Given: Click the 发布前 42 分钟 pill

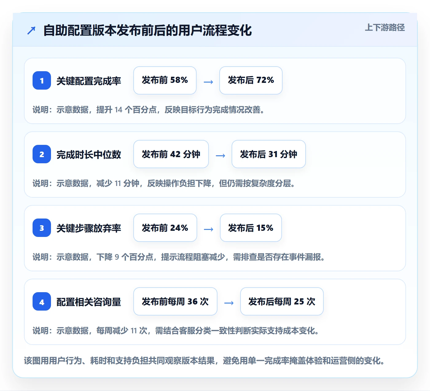Looking at the screenshot, I should [171, 154].
